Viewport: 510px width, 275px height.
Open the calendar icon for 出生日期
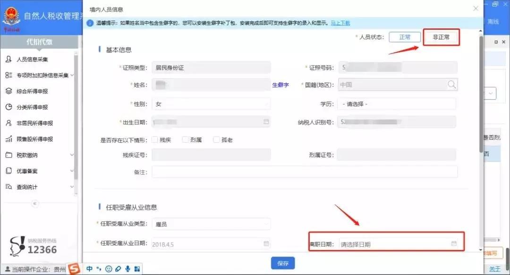[266, 122]
